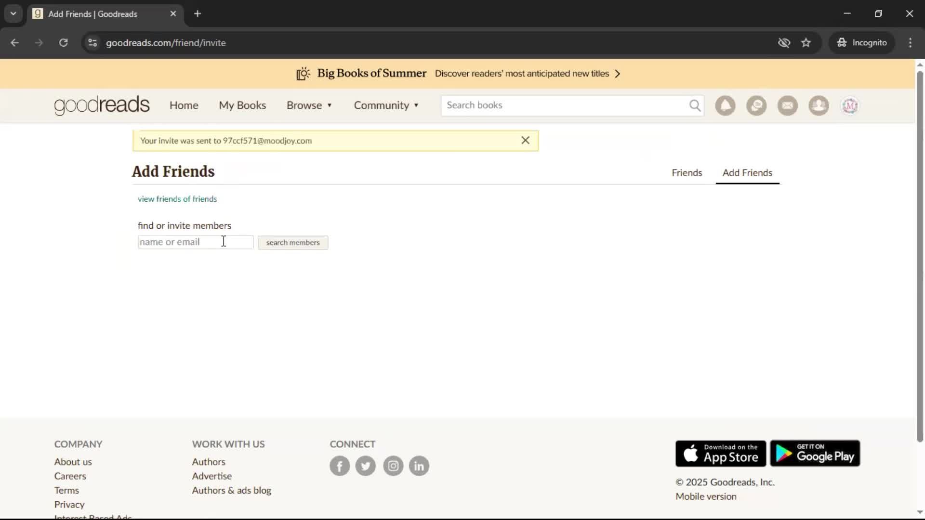This screenshot has height=520, width=925.
Task: Open the Careers footer link
Action: click(x=70, y=476)
